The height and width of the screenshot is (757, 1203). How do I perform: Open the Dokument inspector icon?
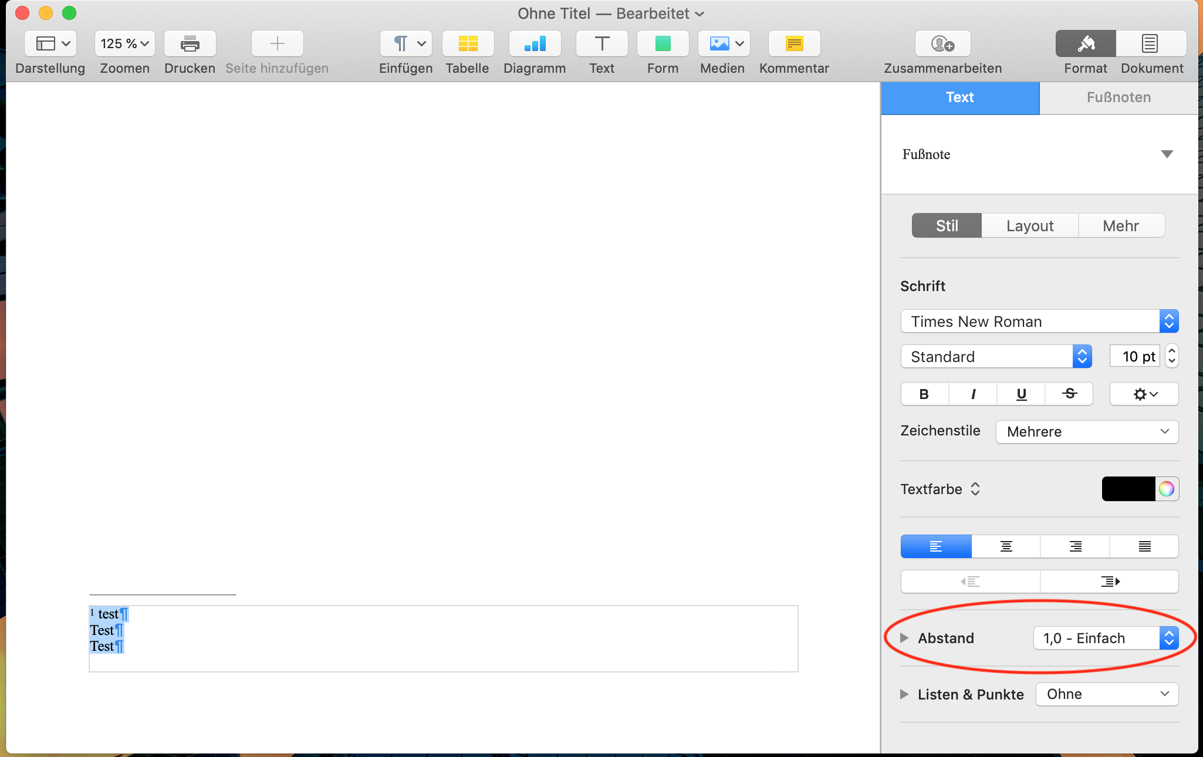point(1150,44)
